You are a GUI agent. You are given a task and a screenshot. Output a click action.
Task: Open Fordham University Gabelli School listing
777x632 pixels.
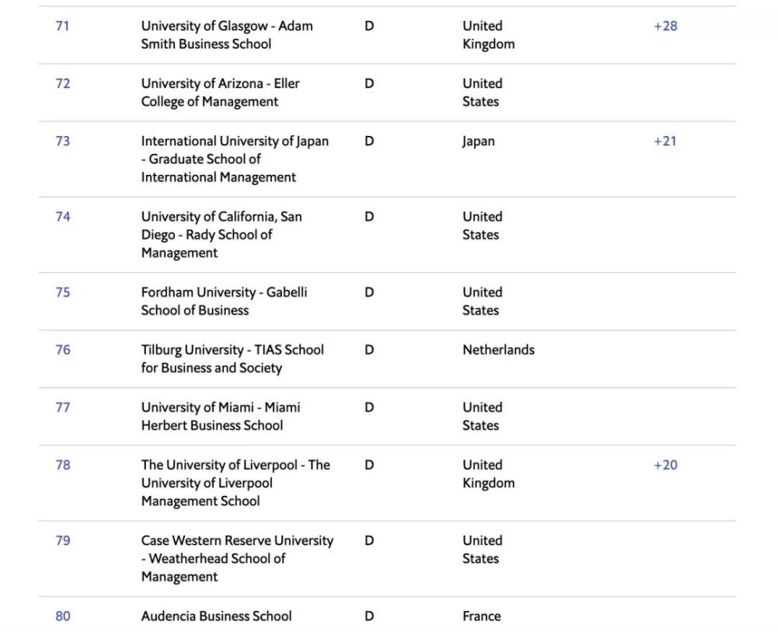point(224,301)
